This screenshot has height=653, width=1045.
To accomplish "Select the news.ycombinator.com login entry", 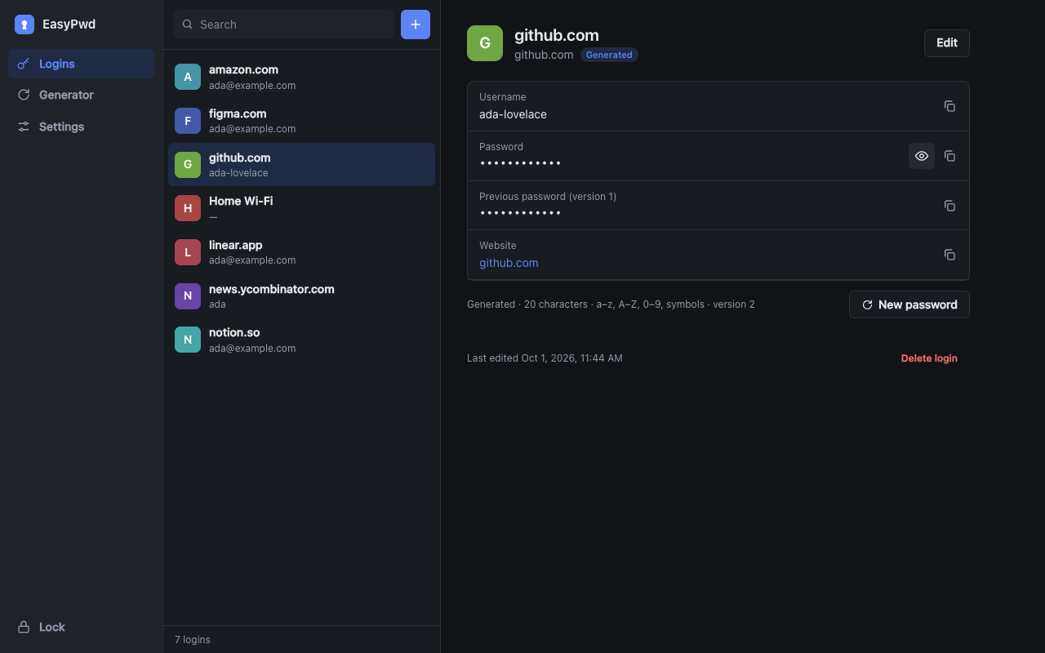I will coord(301,296).
